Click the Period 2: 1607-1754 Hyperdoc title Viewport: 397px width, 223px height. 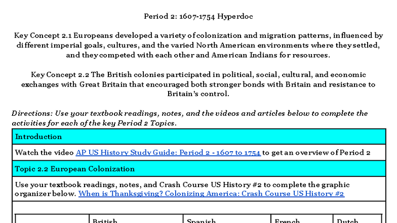[198, 16]
